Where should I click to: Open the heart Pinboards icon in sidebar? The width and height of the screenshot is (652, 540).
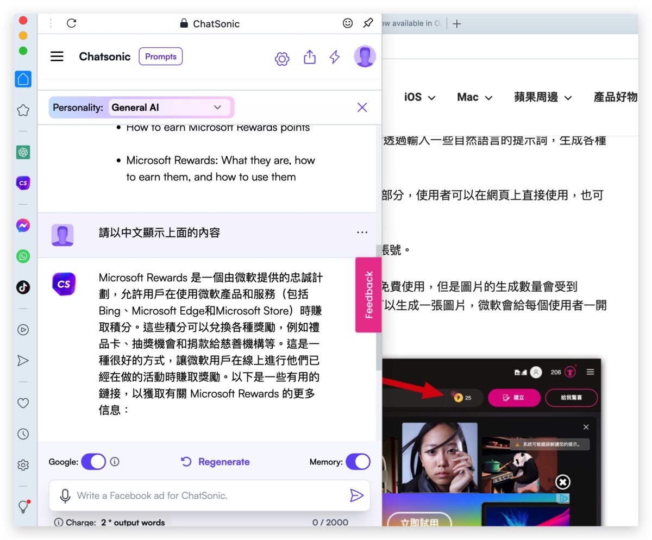tap(23, 403)
